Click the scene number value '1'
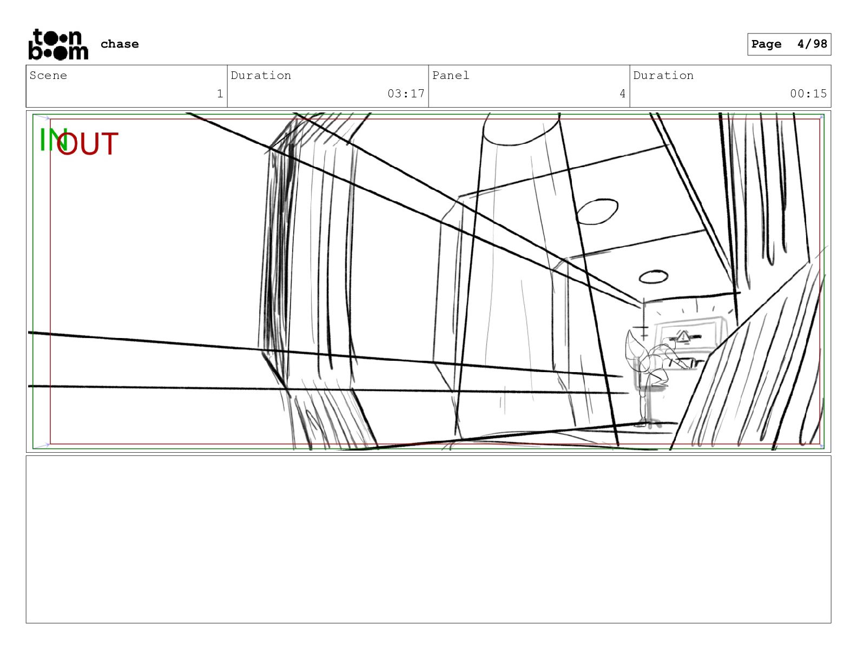 click(x=220, y=94)
